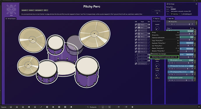Toggle the HW link icon for Tom 2

(136, 37)
